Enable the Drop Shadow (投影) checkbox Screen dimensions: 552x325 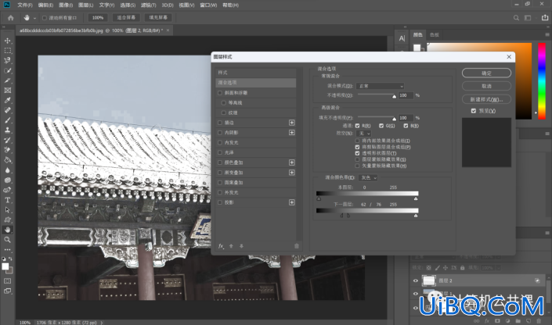(220, 202)
